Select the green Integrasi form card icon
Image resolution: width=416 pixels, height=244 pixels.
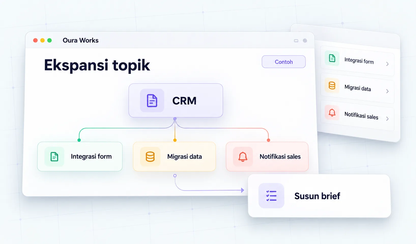click(x=54, y=156)
